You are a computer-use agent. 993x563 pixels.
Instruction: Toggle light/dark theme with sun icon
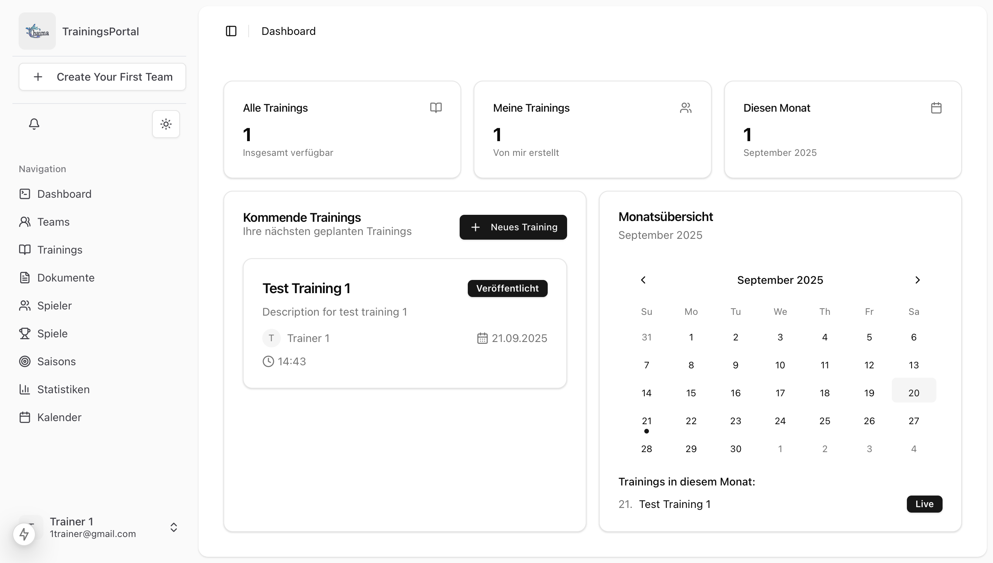click(x=166, y=124)
